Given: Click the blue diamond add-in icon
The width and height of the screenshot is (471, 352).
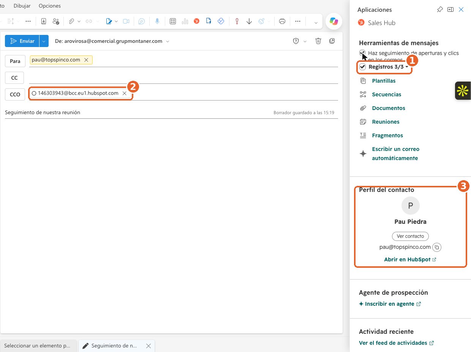Looking at the screenshot, I should pyautogui.click(x=221, y=21).
